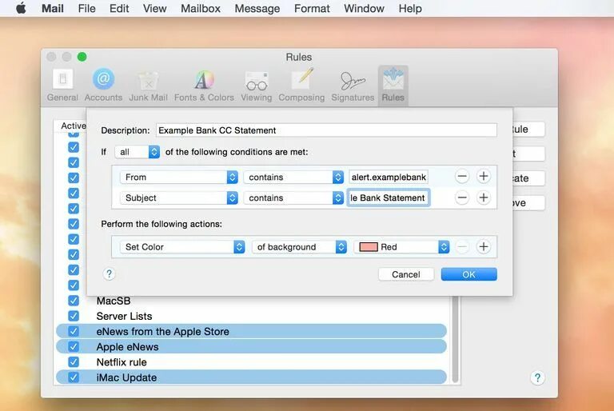The width and height of the screenshot is (614, 411).
Task: Select the Apple eNews rule
Action: (251, 346)
